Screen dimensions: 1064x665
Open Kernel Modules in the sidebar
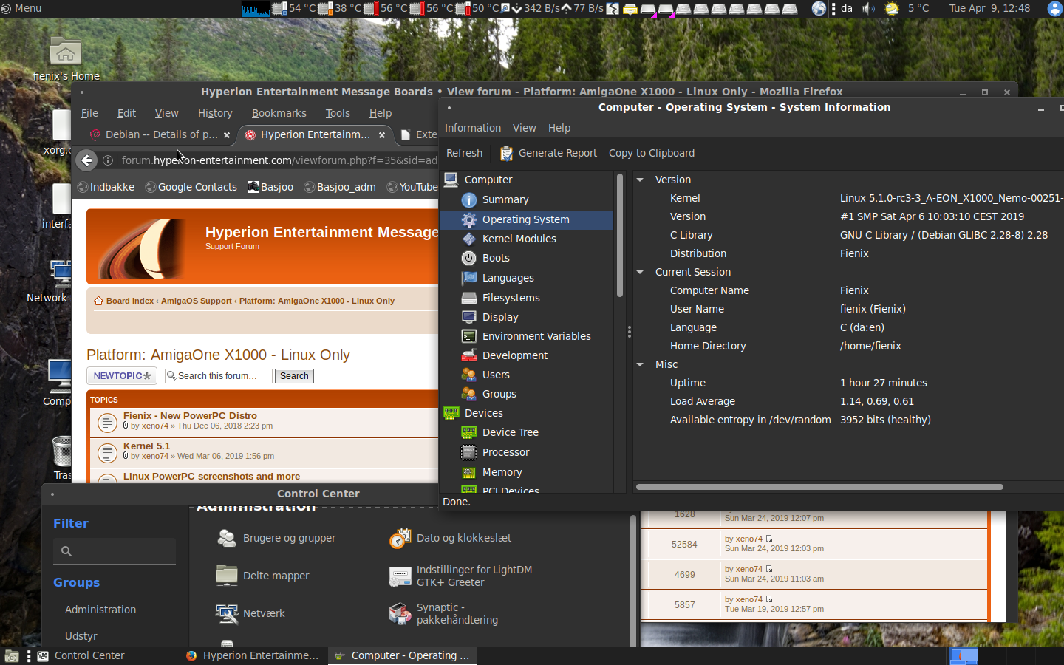(x=519, y=239)
